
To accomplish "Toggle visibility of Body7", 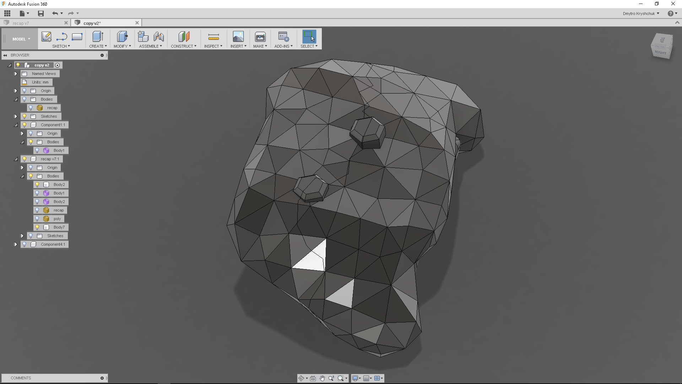I will (37, 227).
